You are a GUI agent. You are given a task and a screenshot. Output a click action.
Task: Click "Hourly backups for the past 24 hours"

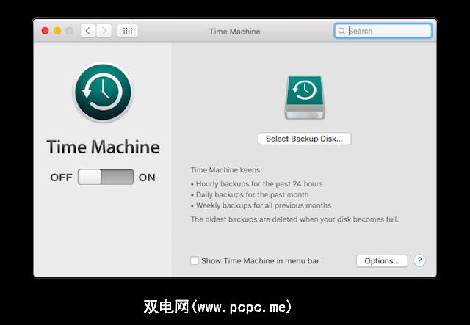point(259,184)
